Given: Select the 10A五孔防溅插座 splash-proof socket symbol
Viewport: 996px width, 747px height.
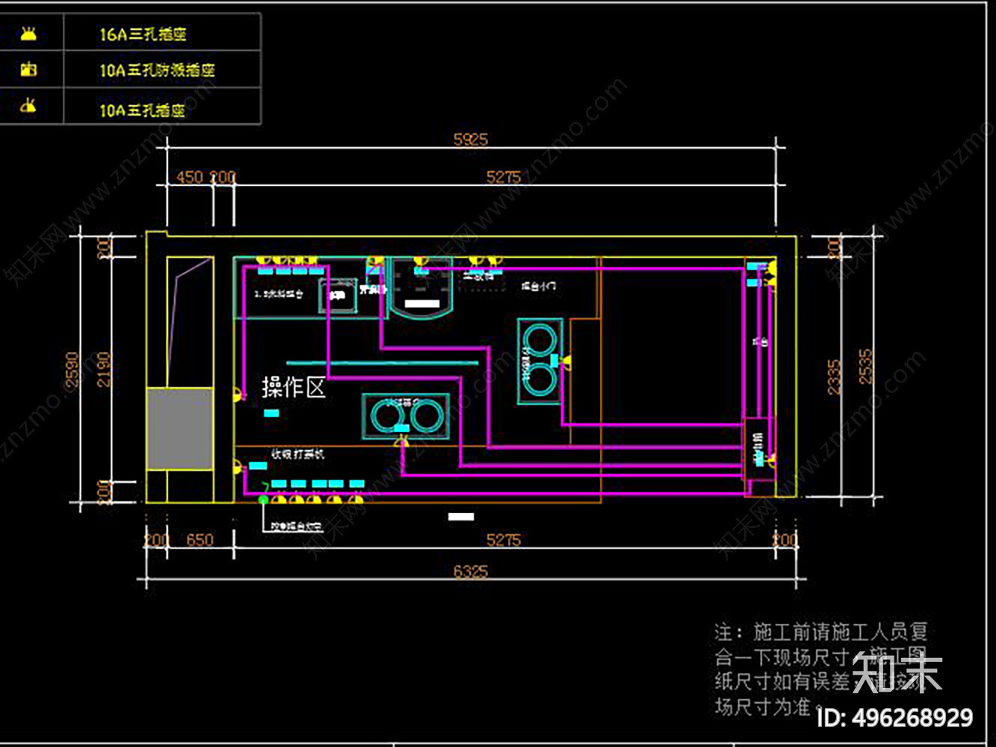Looking at the screenshot, I should click(x=28, y=69).
